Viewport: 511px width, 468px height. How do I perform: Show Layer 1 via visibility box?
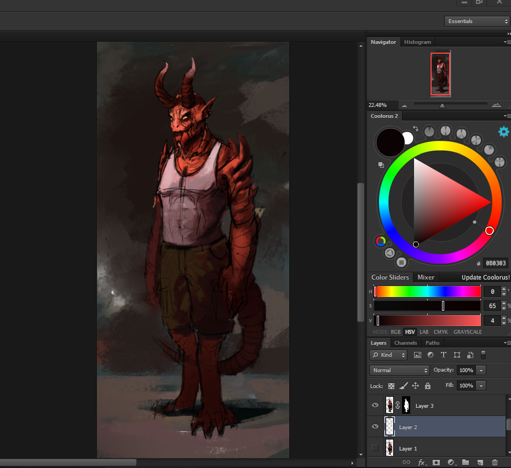tap(375, 448)
